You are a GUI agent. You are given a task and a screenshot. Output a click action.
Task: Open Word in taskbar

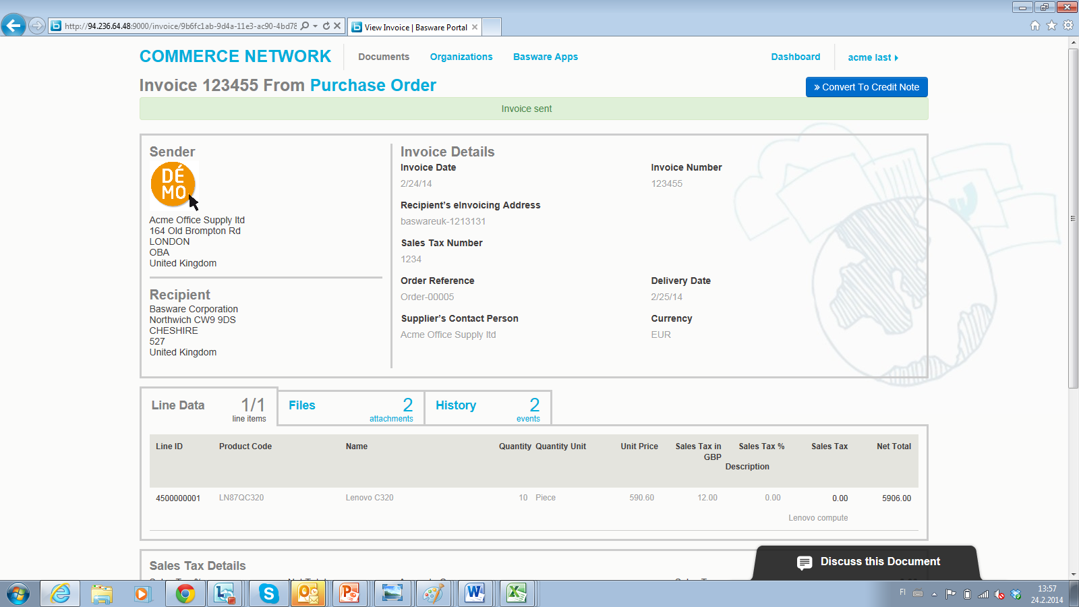[x=475, y=594]
